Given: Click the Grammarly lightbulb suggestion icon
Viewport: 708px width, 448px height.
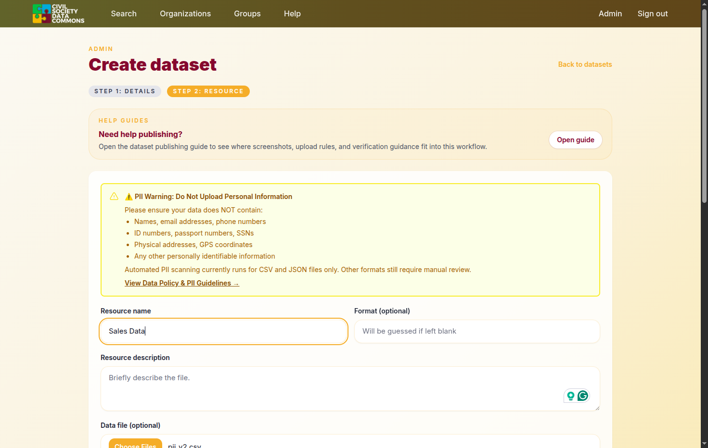Looking at the screenshot, I should click(x=571, y=396).
